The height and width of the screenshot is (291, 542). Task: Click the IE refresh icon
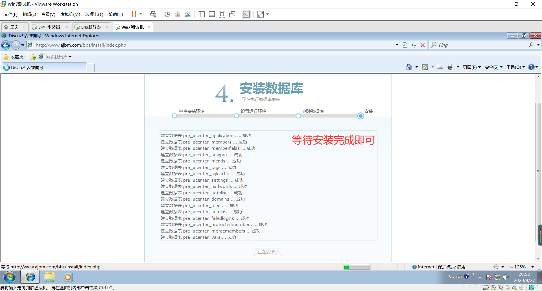point(414,45)
